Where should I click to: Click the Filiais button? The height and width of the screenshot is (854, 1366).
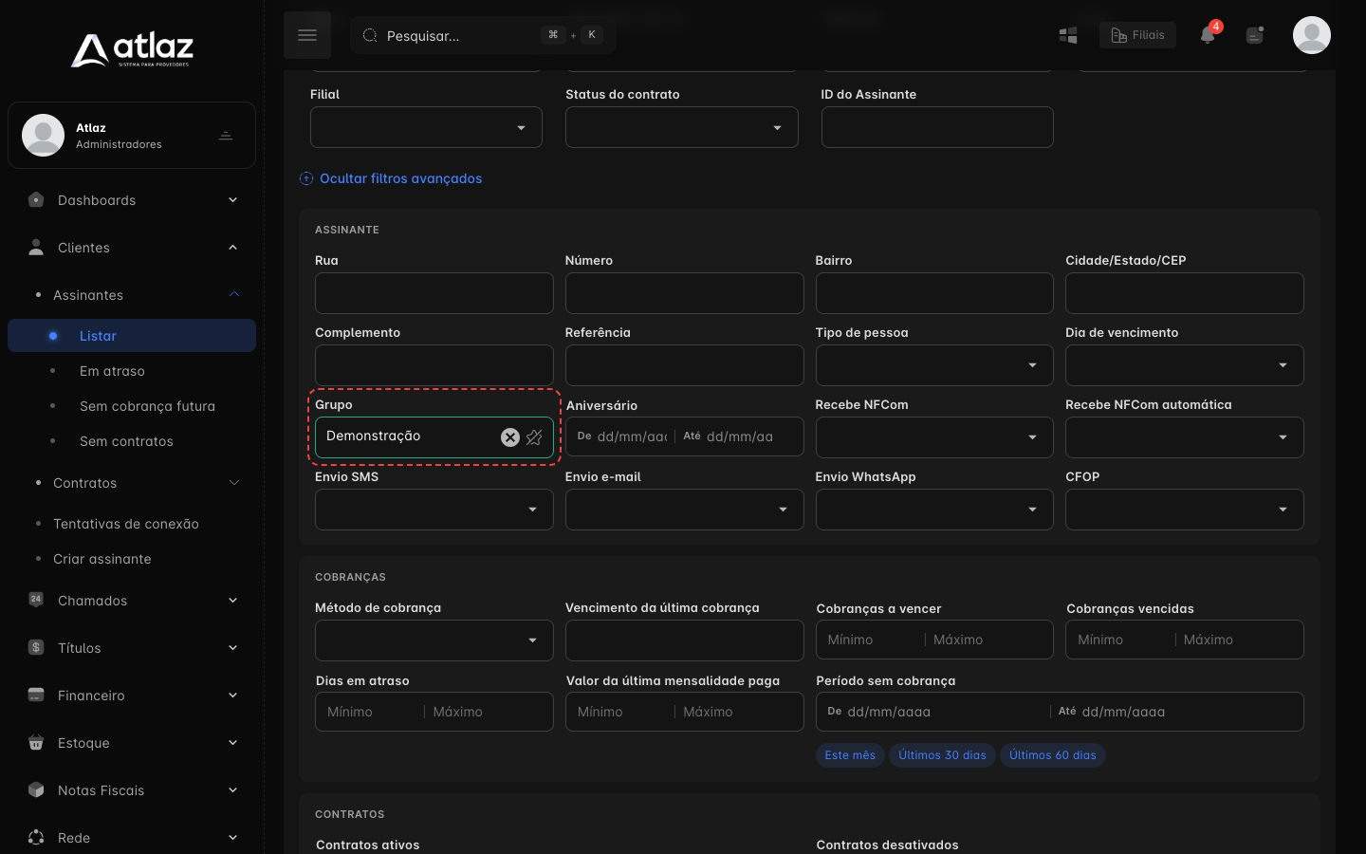coord(1137,35)
